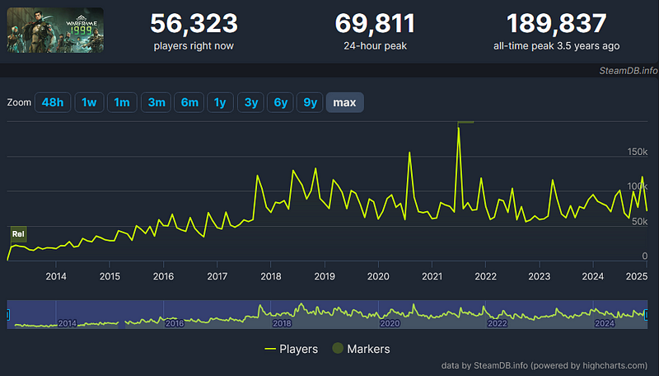This screenshot has width=659, height=376.
Task: Click the 2021 x-axis label
Action: coord(432,276)
